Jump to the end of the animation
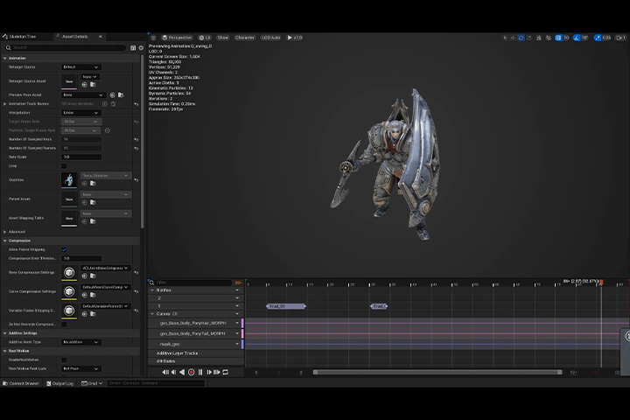The image size is (630, 420). pos(217,372)
